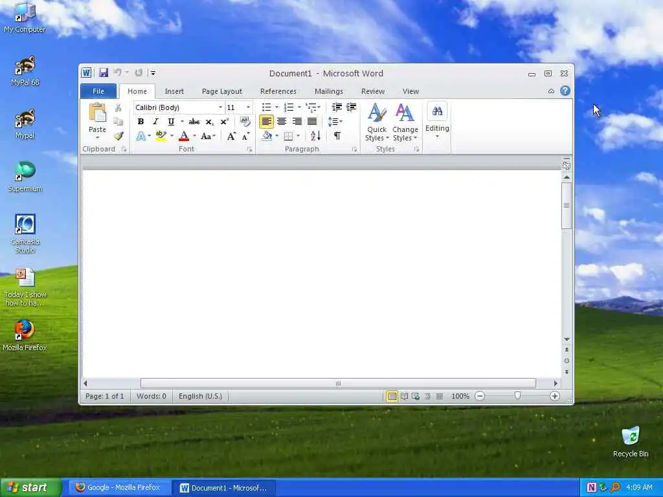Click the 100% zoom level
This screenshot has width=663, height=497.
(460, 396)
